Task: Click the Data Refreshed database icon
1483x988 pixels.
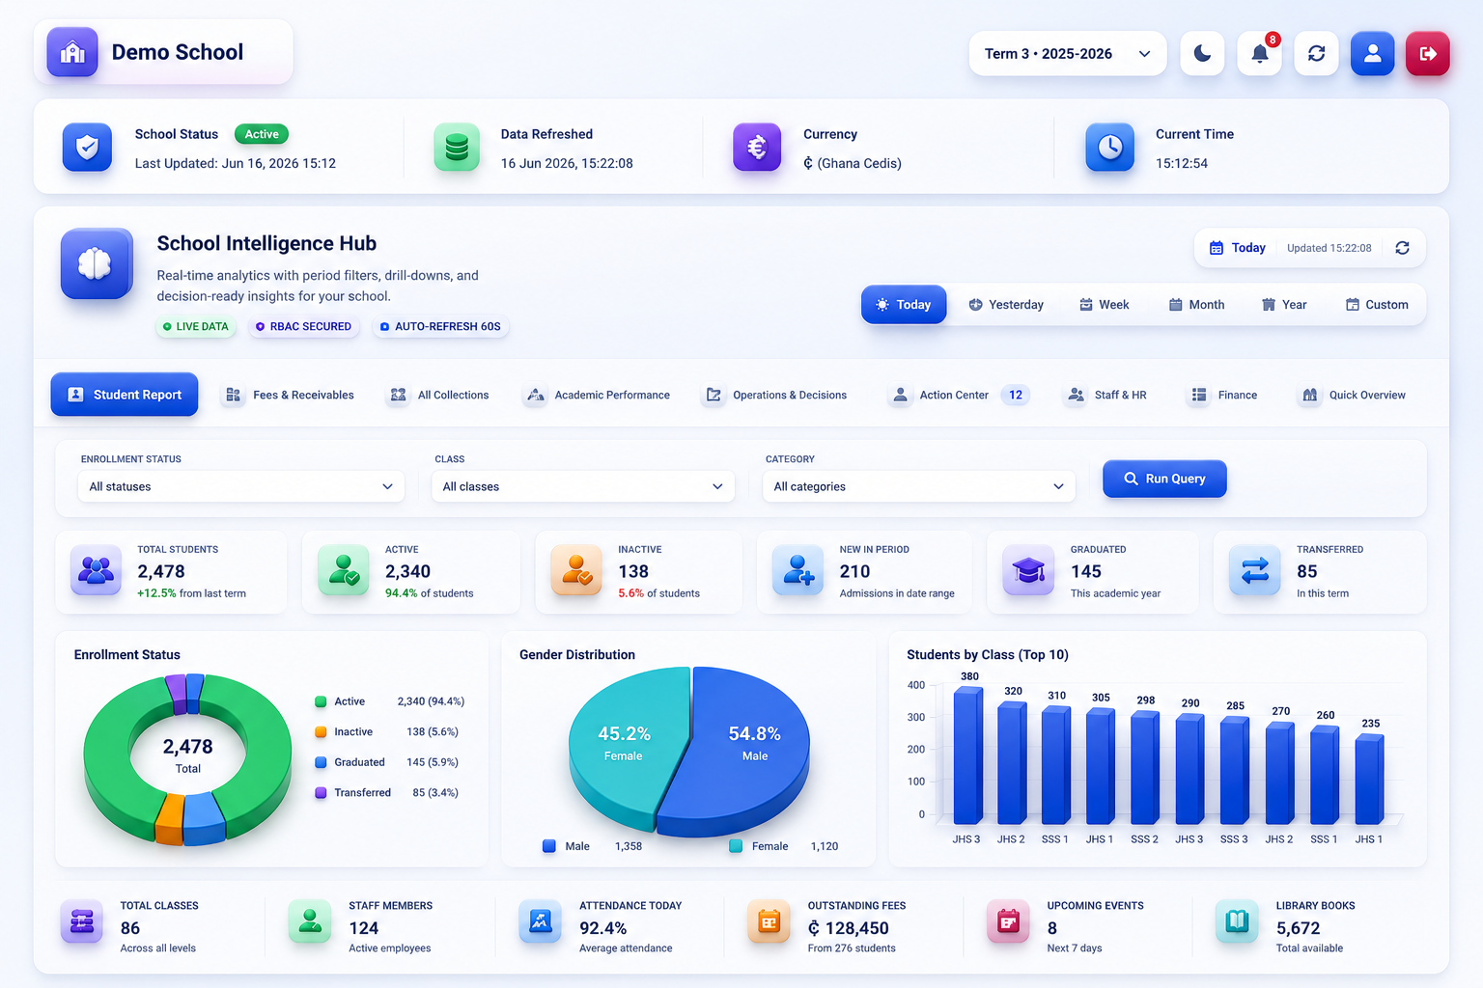Action: point(457,148)
